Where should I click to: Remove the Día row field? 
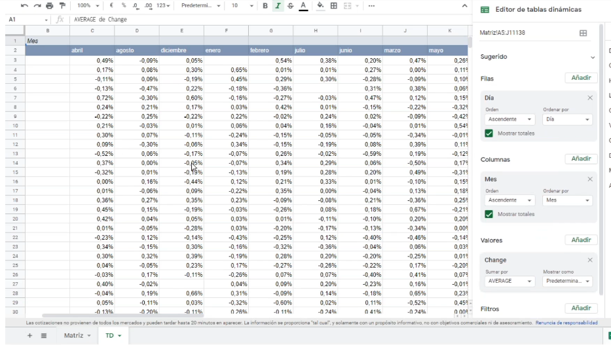coord(590,98)
